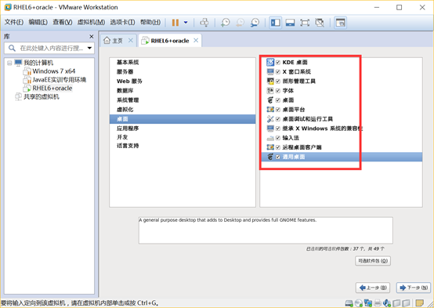Switch to Unity mode icon

pos(320,23)
